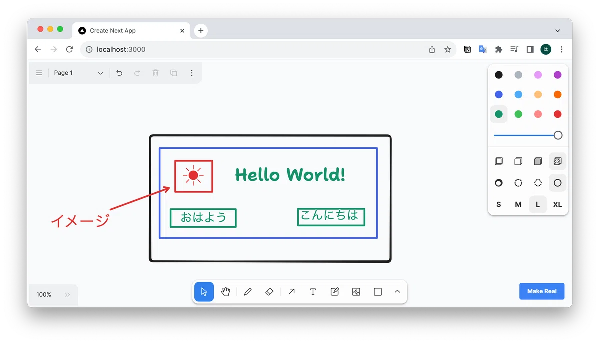Pick the light blue color swatch
600x344 pixels.
tap(518, 95)
